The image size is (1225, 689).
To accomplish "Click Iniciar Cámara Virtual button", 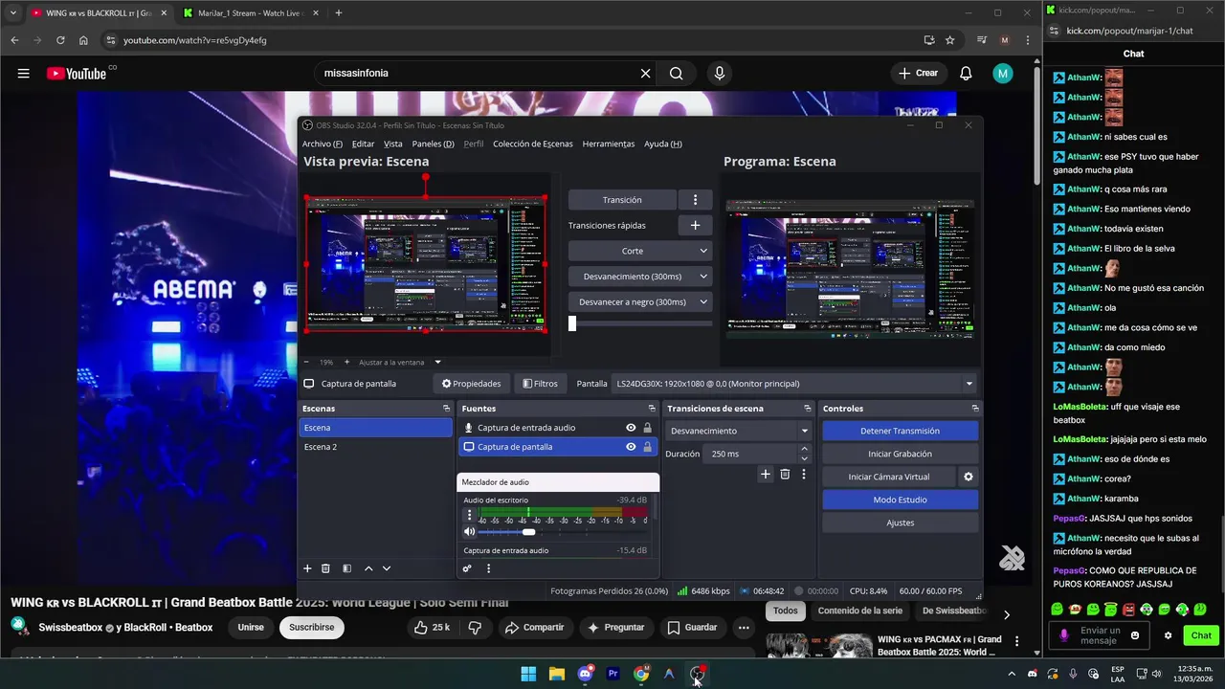I will (888, 477).
